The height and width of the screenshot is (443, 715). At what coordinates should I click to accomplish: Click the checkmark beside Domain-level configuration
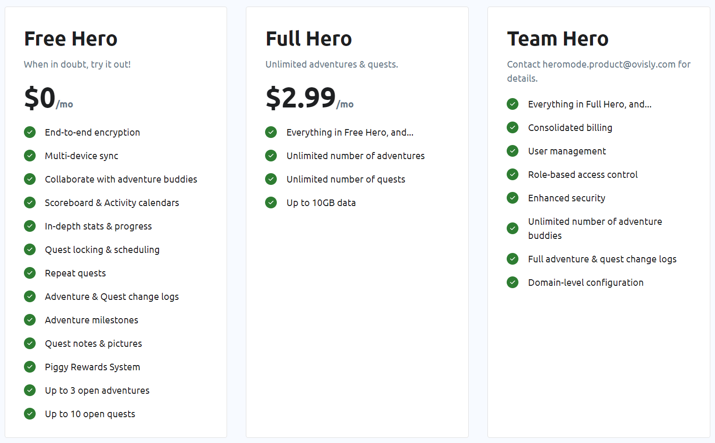pos(513,283)
